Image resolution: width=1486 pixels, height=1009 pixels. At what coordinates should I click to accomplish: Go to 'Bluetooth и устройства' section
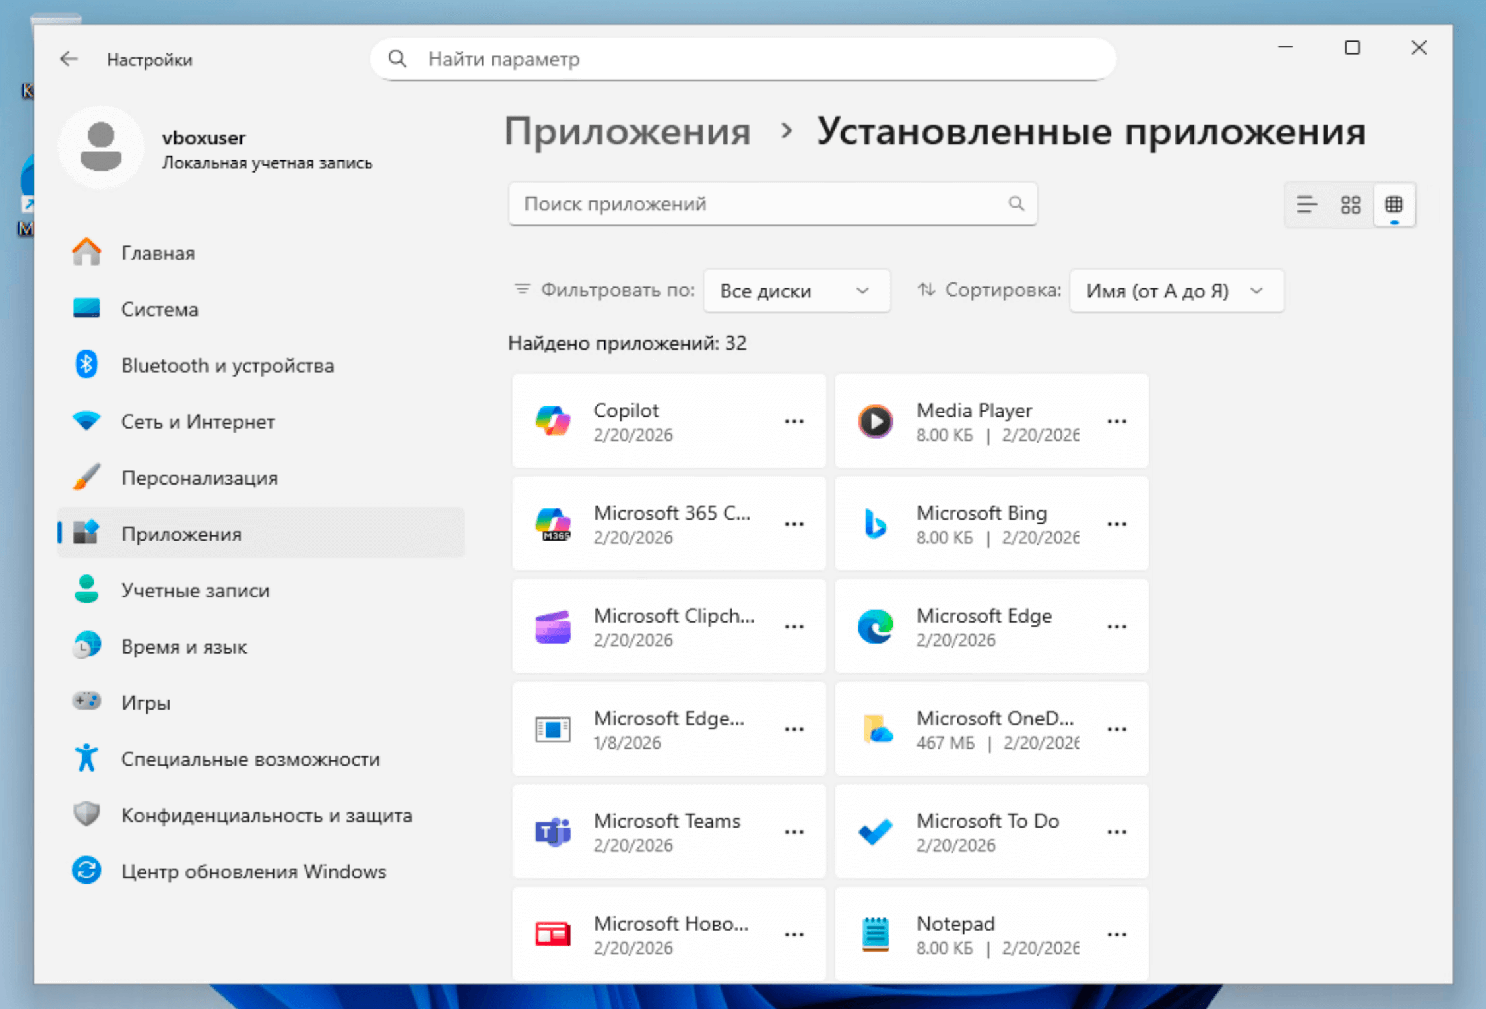click(227, 365)
